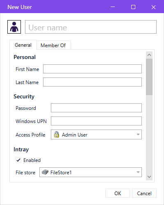This screenshot has width=164, height=205.
Task: Open the File store dropdown
Action: (x=91, y=172)
